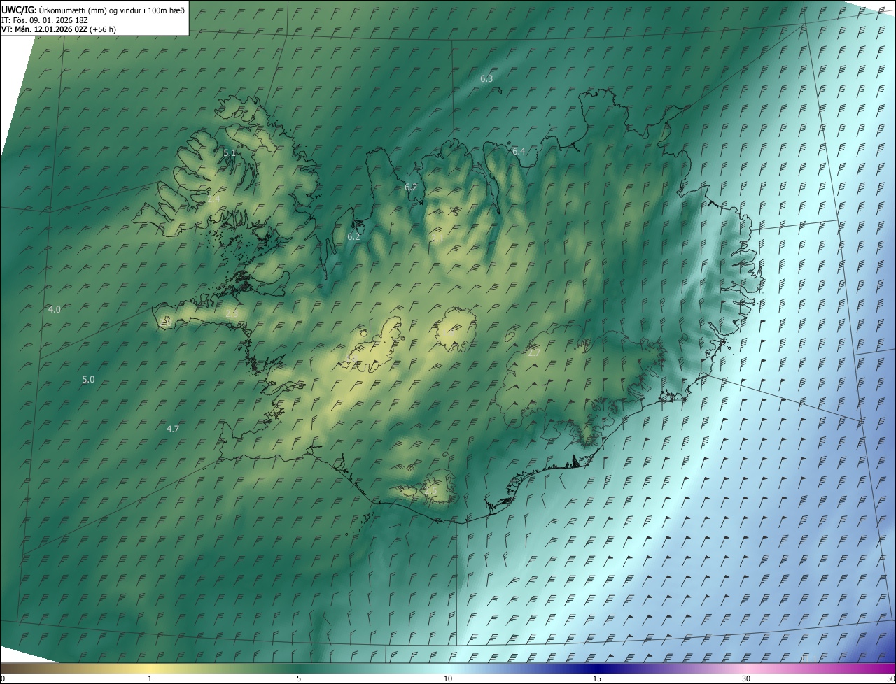This screenshot has height=684, width=896.
Task: Click the 'VT: Mán. 12.01.2026 02Z (+56 h)' line
Action: point(59,29)
